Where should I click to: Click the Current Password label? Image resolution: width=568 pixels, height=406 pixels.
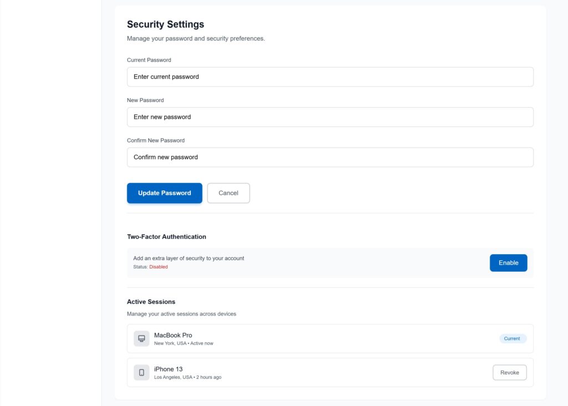pyautogui.click(x=149, y=60)
